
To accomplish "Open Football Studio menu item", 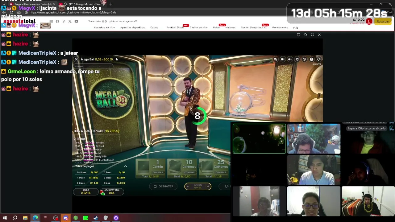I will point(175,27).
